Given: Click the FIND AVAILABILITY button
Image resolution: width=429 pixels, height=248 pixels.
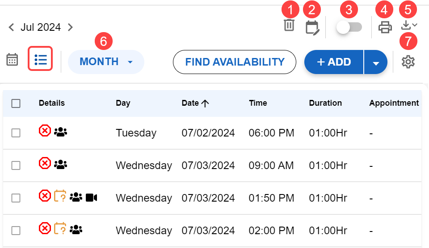Looking at the screenshot, I should tap(235, 62).
